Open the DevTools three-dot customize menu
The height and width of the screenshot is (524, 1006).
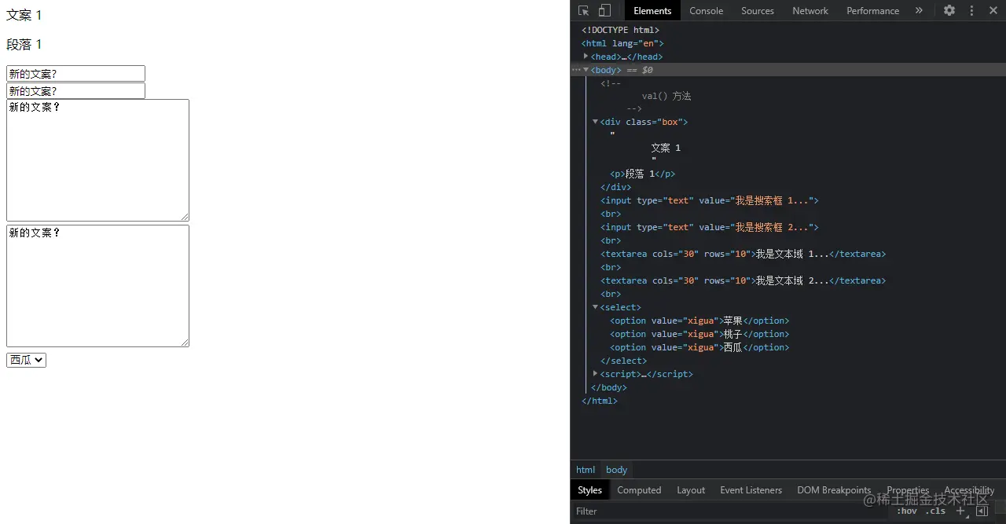click(x=971, y=10)
